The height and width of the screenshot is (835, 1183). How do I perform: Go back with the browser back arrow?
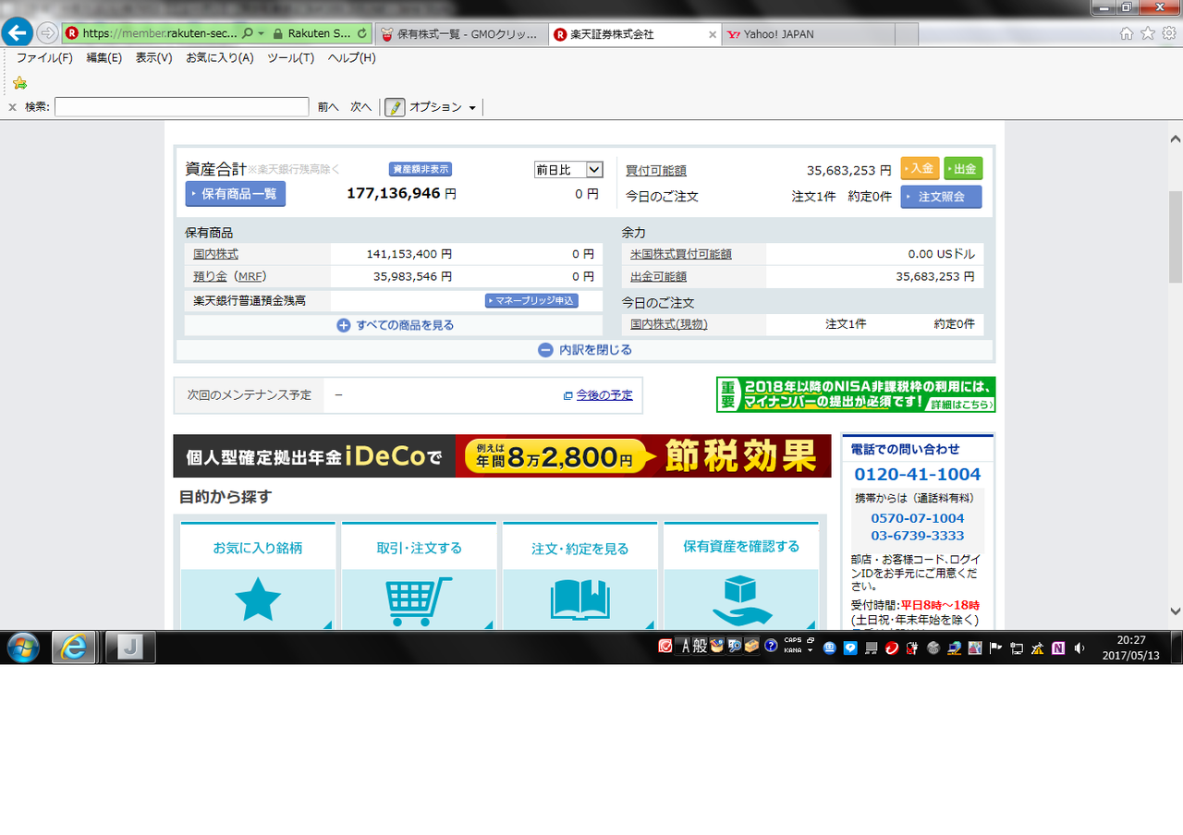16,33
